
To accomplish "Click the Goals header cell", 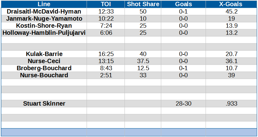I will click(x=183, y=4).
